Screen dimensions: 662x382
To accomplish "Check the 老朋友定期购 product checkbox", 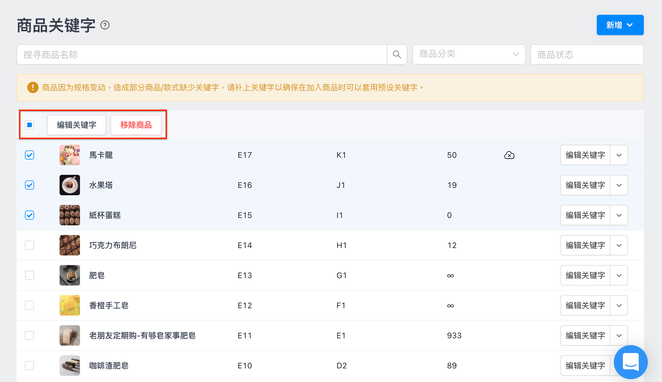I will (x=29, y=335).
